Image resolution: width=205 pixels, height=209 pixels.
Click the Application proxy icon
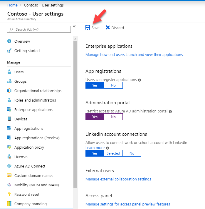(x=9, y=147)
